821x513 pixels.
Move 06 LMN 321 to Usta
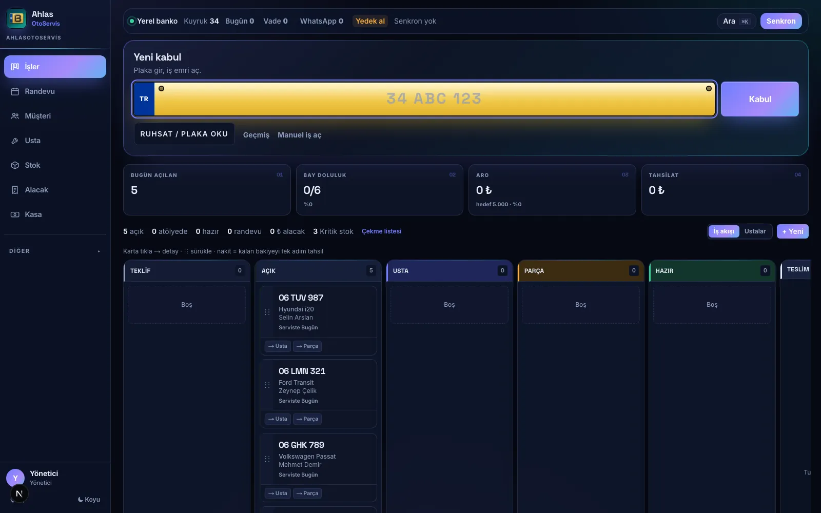pyautogui.click(x=278, y=419)
